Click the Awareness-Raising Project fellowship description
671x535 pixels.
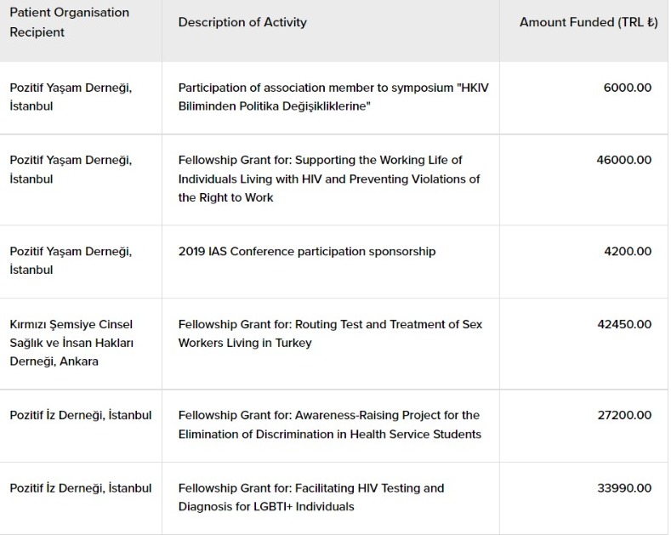(330, 424)
